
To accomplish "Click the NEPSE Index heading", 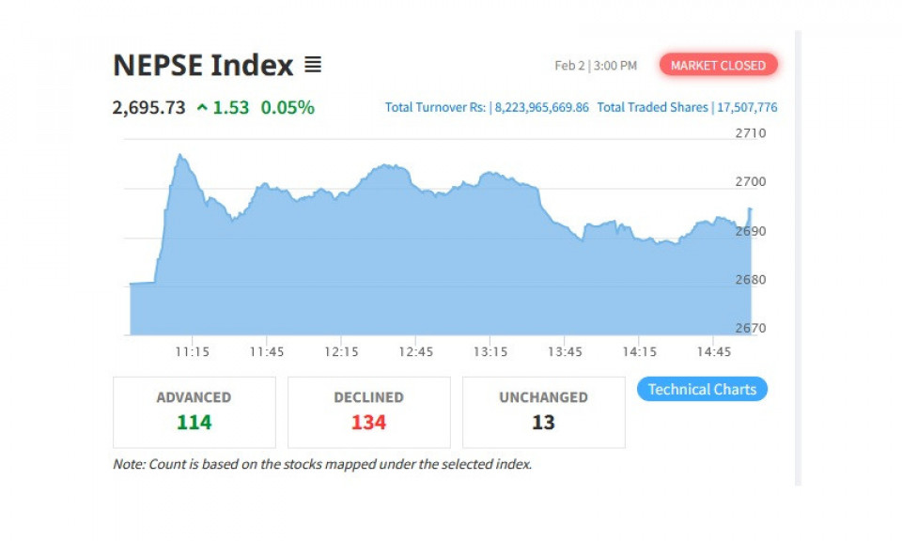I will (203, 65).
